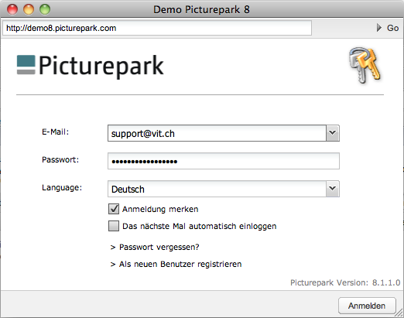The image size is (404, 318).
Task: Uncheck the Anmeldung merken checkbox
Action: click(x=114, y=209)
